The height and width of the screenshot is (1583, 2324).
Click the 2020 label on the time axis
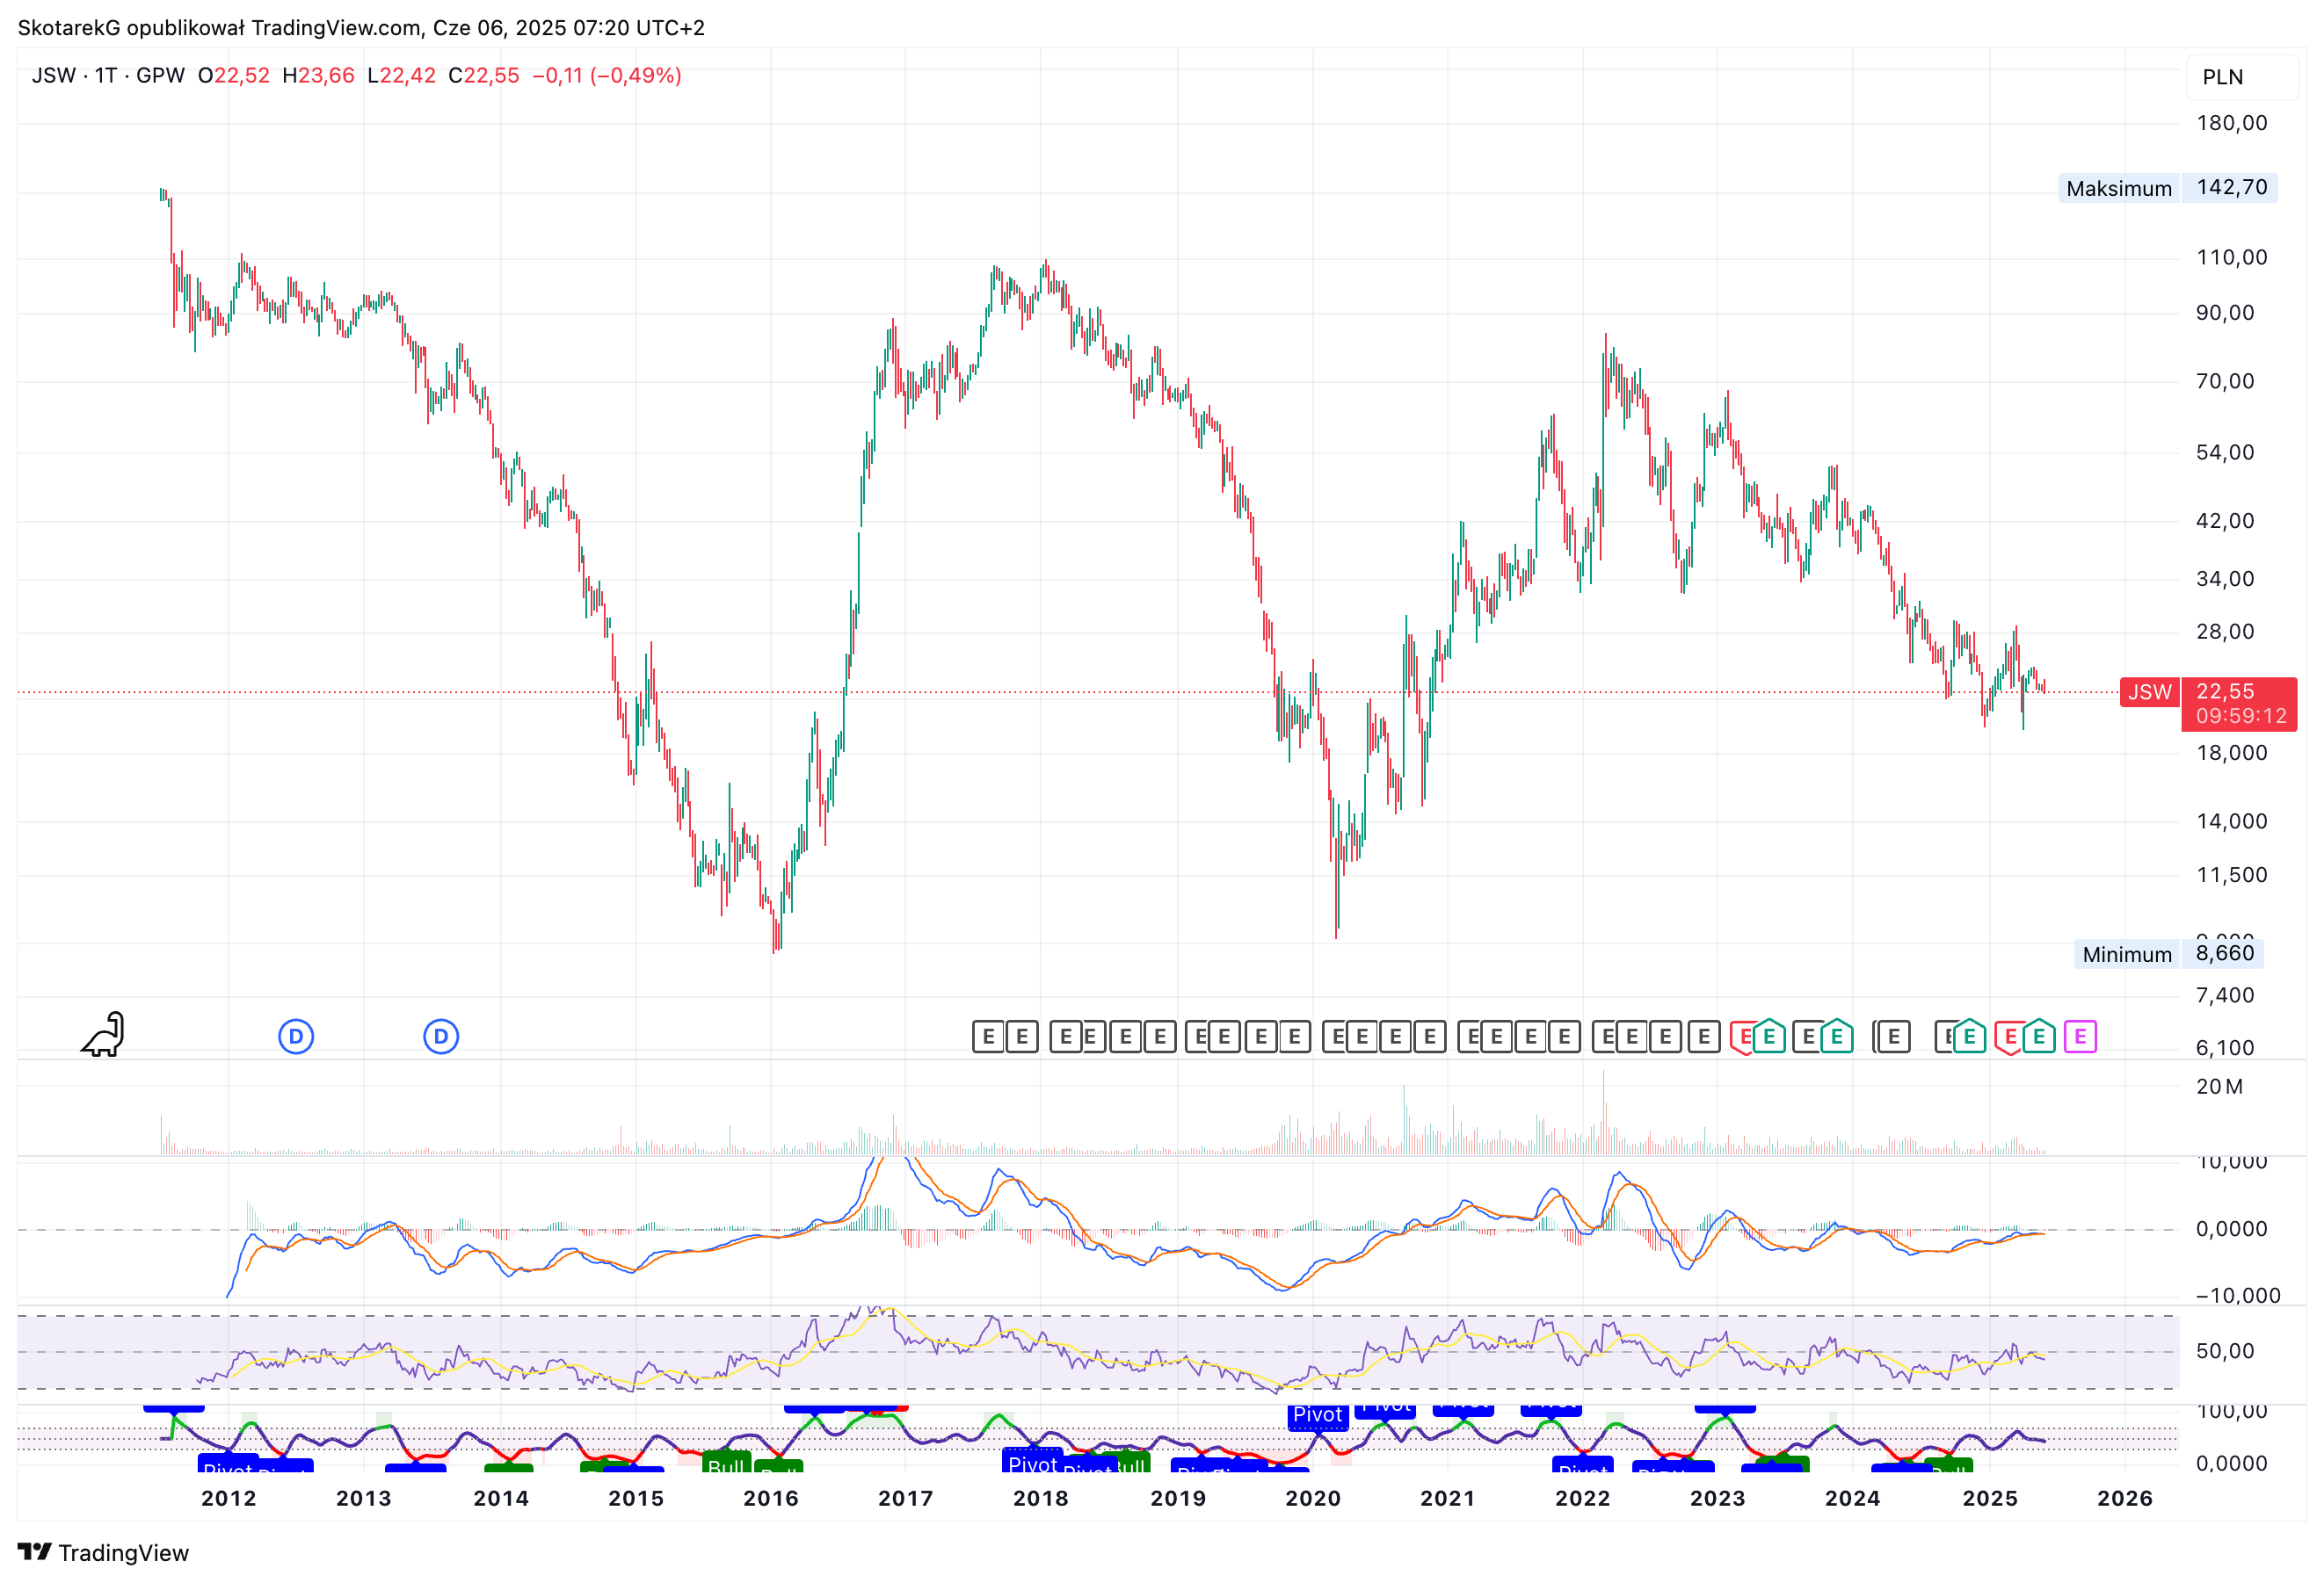1313,1498
